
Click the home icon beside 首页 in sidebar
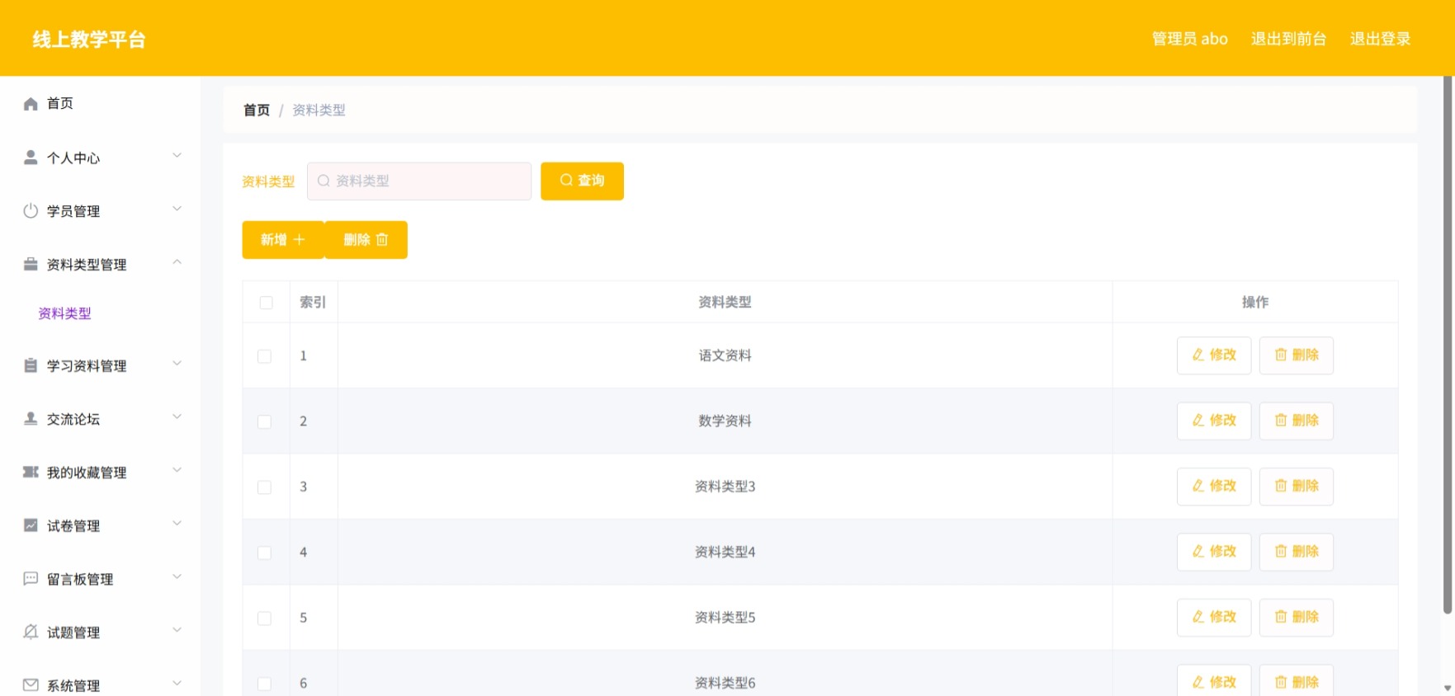tap(31, 103)
